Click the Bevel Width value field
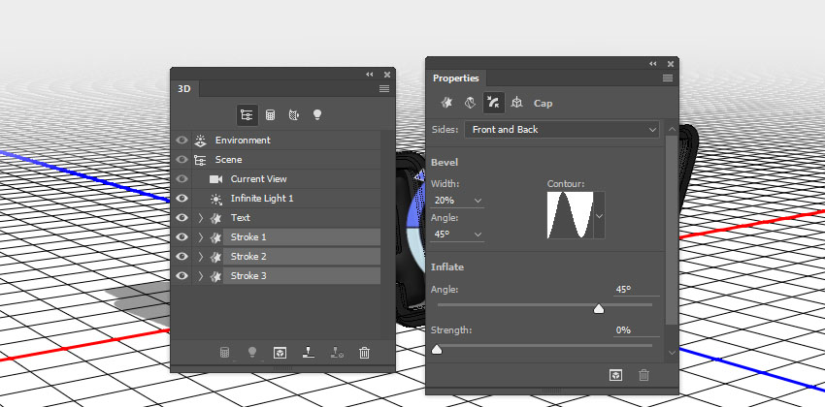825x407 pixels. click(x=451, y=201)
